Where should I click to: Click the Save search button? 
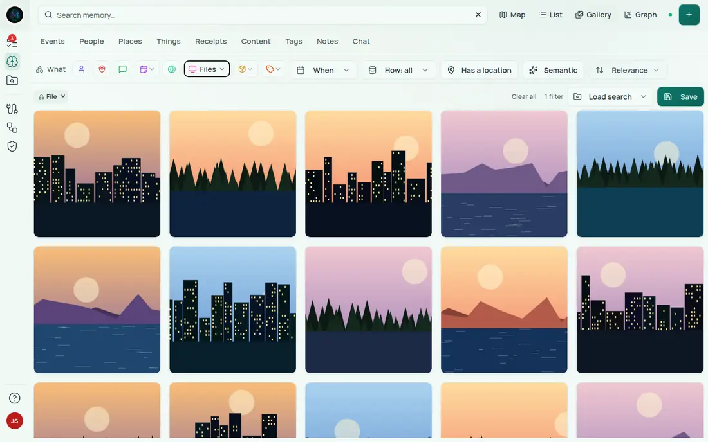coord(680,96)
